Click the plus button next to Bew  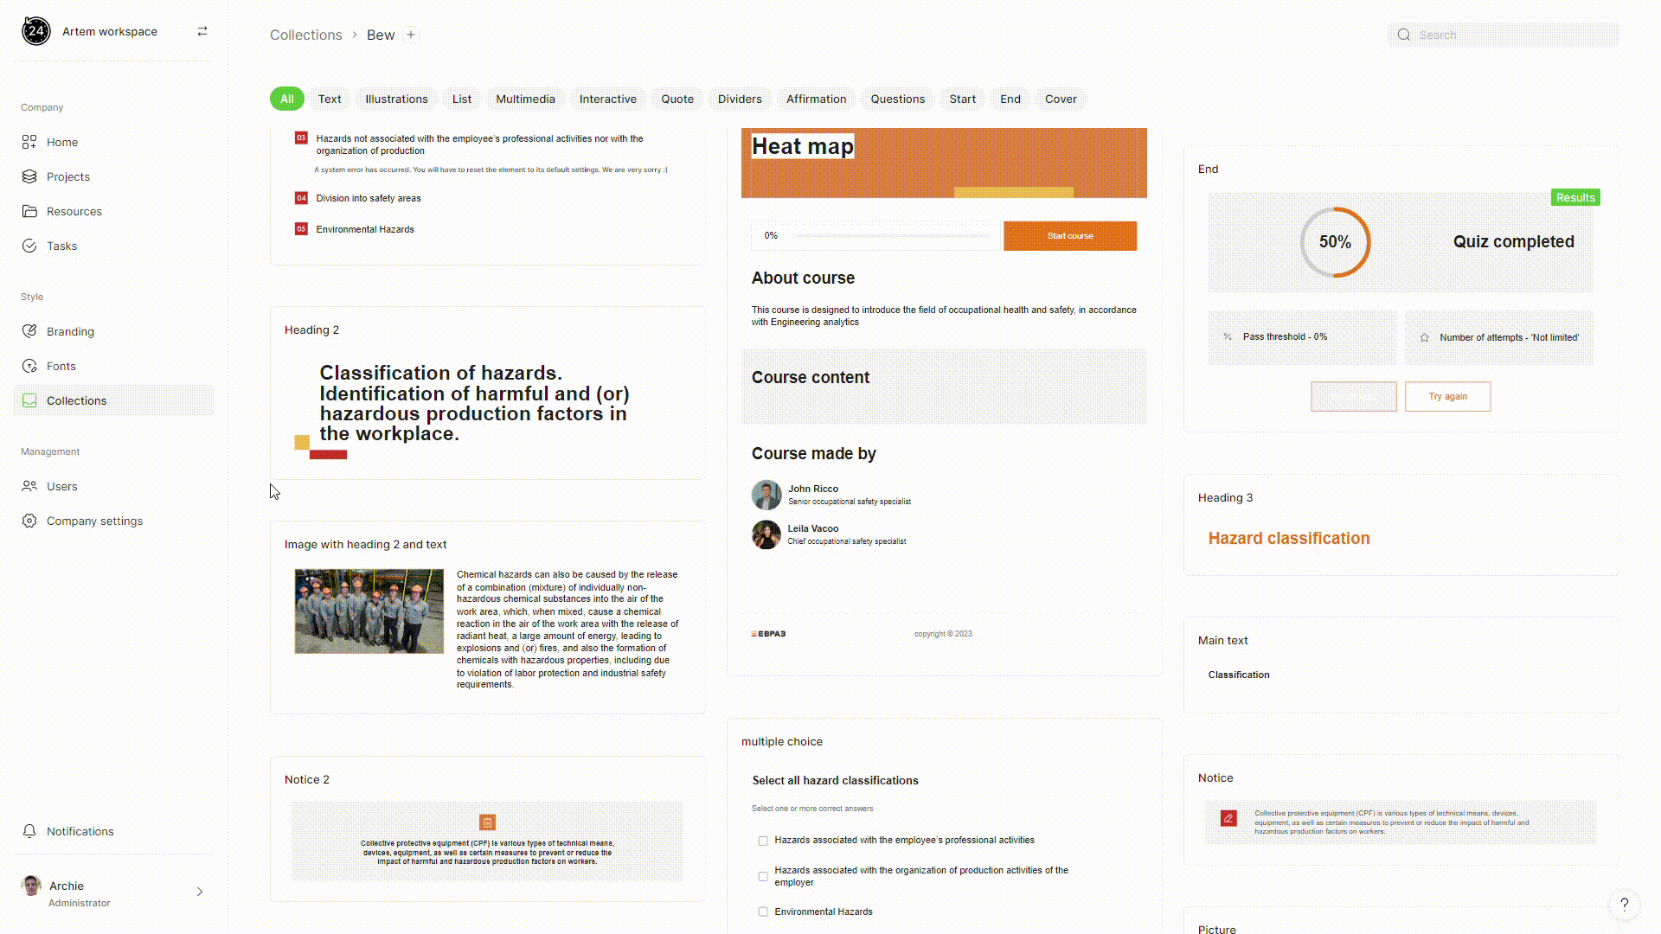click(x=411, y=35)
